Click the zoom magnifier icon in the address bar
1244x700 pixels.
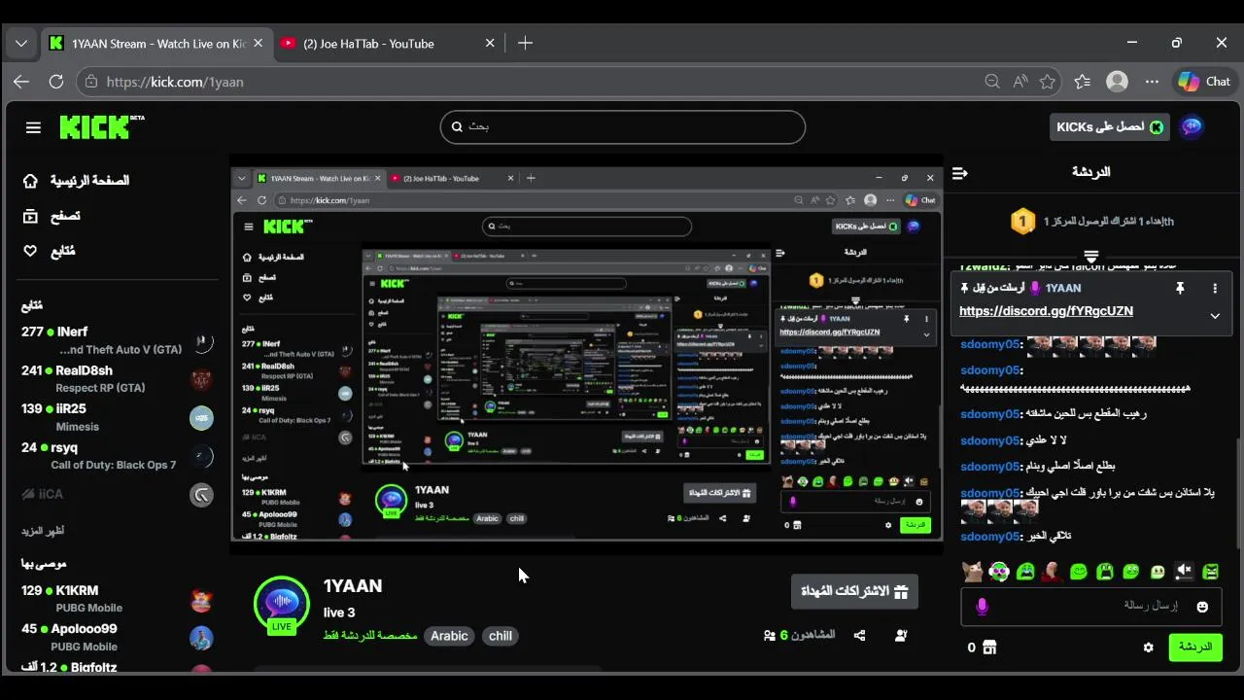pos(992,82)
